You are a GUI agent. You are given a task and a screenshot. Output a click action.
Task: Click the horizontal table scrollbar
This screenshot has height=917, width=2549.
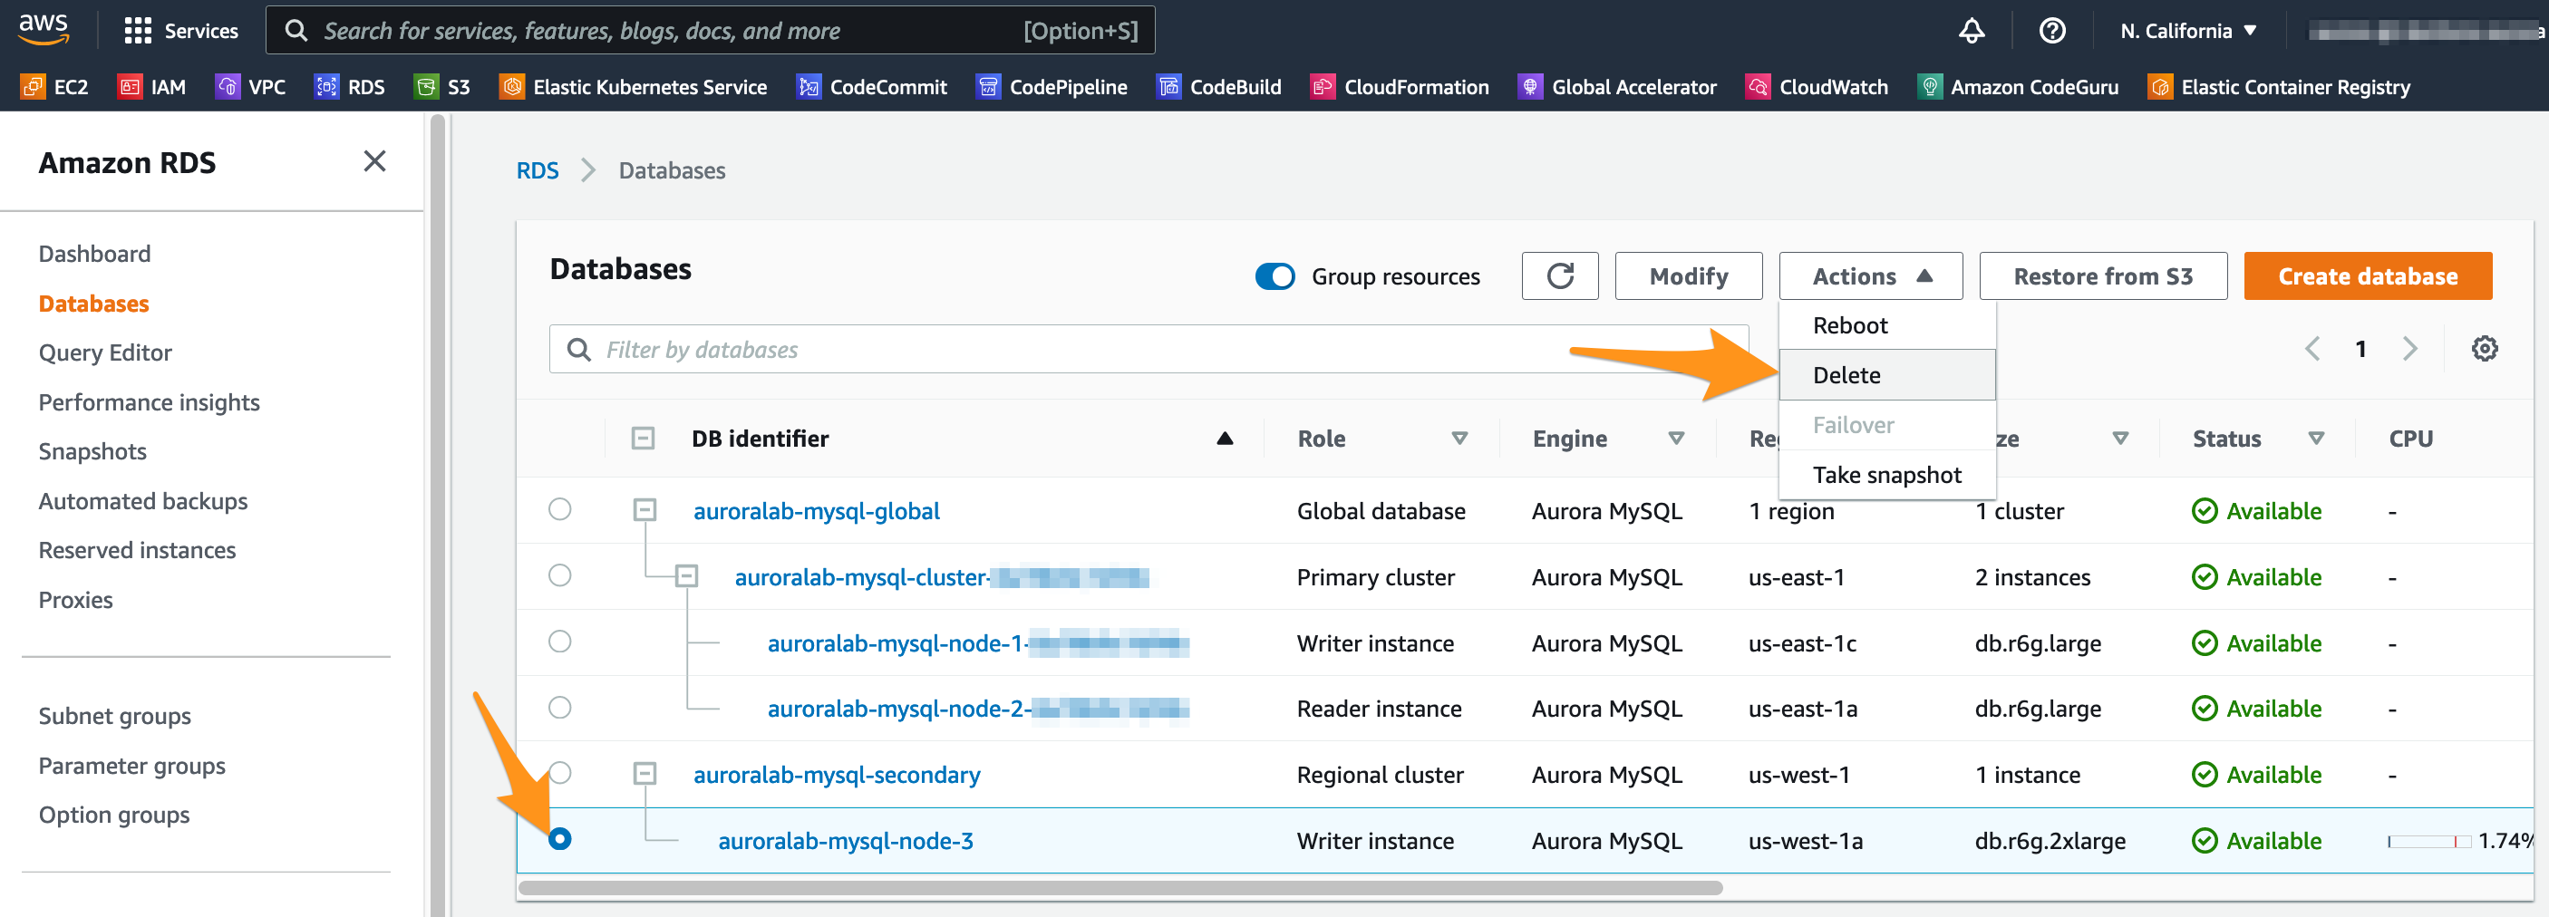(1119, 887)
